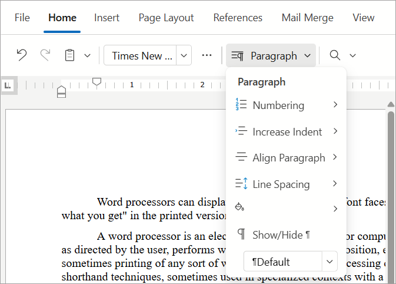Click the three-dots more options button
This screenshot has width=396, height=284.
coord(207,55)
